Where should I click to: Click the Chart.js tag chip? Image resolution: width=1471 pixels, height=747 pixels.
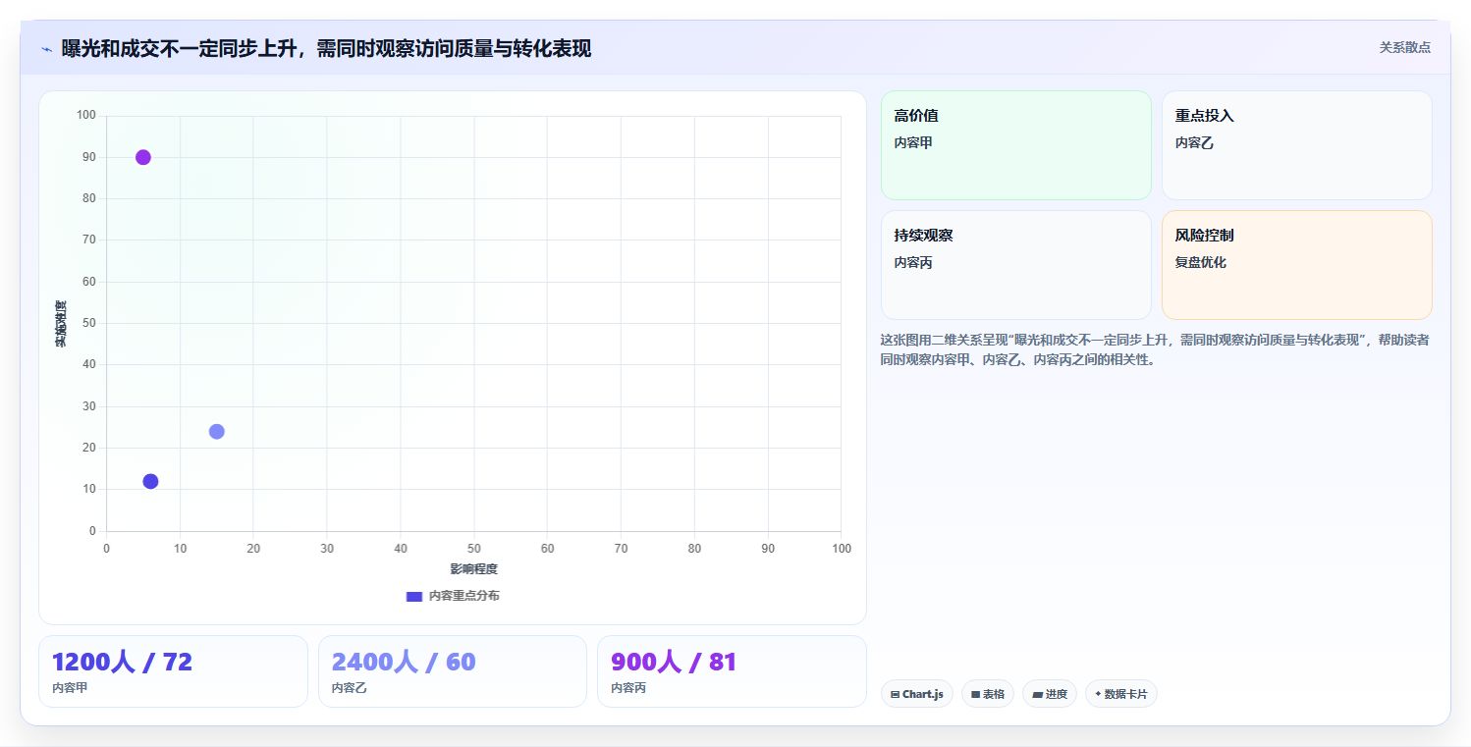point(916,694)
